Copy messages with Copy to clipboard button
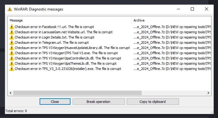The width and height of the screenshot is (218, 118). click(153, 102)
